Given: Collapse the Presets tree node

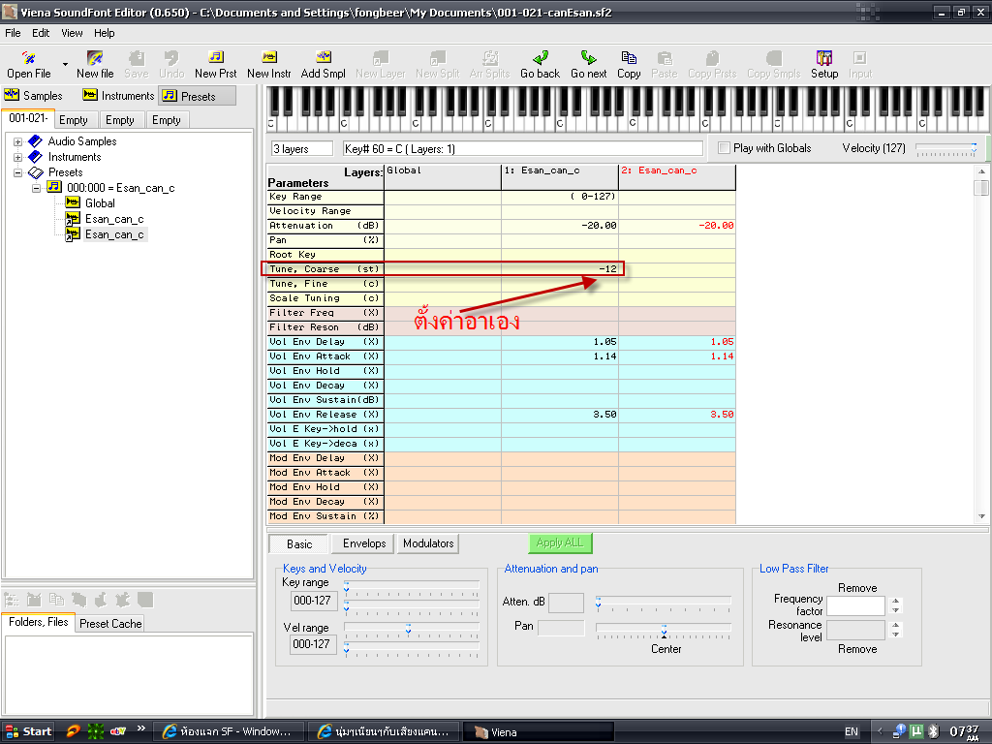Looking at the screenshot, I should pyautogui.click(x=17, y=172).
